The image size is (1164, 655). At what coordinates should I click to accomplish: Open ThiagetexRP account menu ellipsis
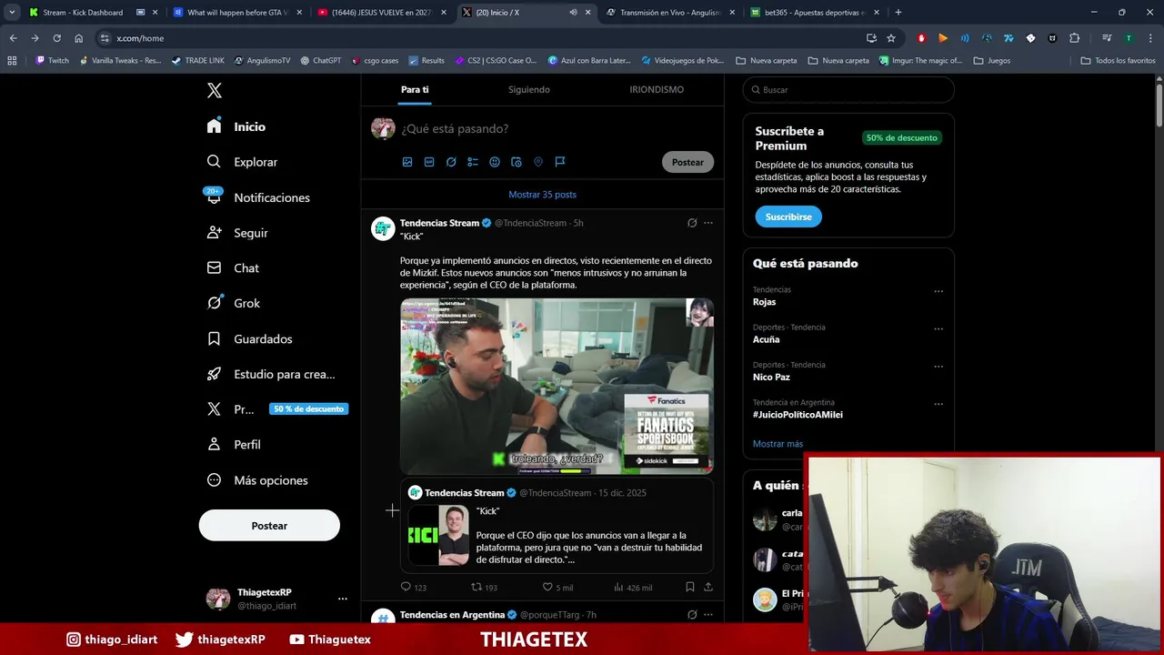pyautogui.click(x=343, y=599)
